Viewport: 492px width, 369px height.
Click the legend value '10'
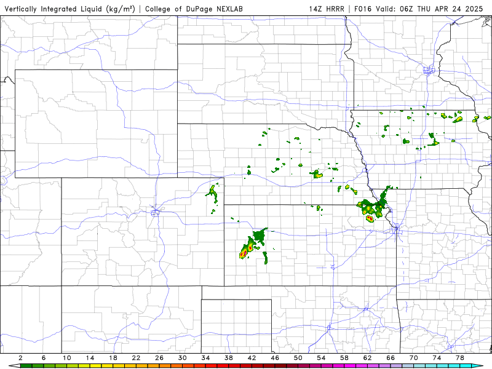pyautogui.click(x=67, y=358)
